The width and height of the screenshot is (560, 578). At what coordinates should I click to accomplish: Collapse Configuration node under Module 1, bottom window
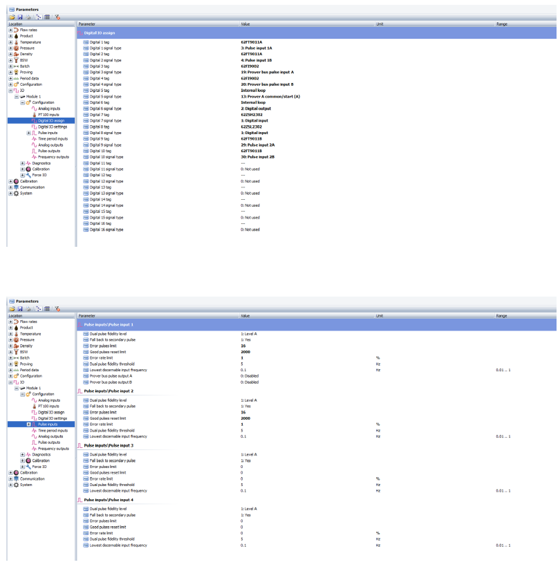tap(23, 394)
